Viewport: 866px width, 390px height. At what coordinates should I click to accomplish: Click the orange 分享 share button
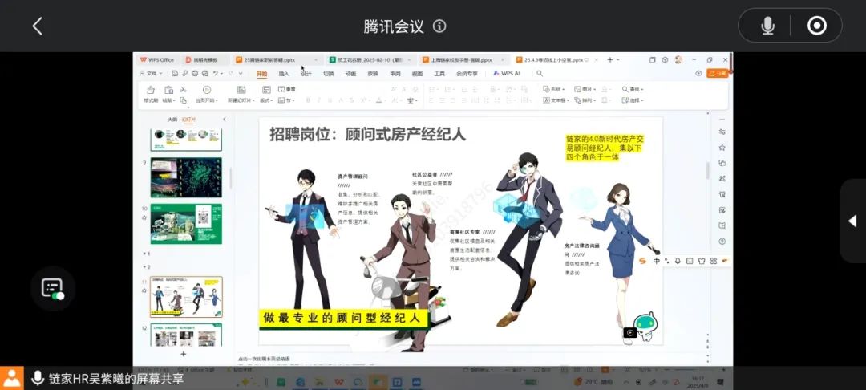point(718,73)
